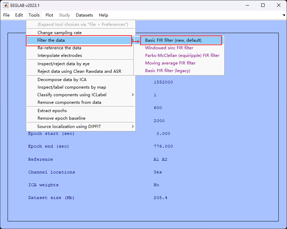Choose Windowed sinc FIR filter
Screen dimensions: 287x229
pyautogui.click(x=179, y=48)
